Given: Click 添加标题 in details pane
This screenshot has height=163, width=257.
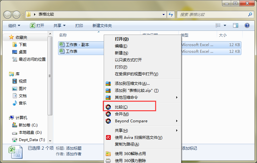Looking at the screenshot, I should (74, 148).
